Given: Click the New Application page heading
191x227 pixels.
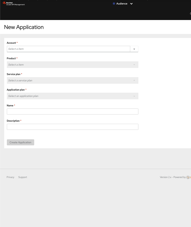Looking at the screenshot, I should coord(24,27).
